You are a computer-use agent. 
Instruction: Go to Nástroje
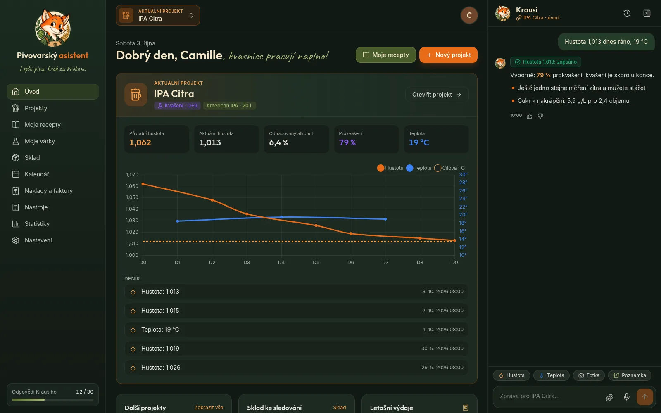[52, 207]
